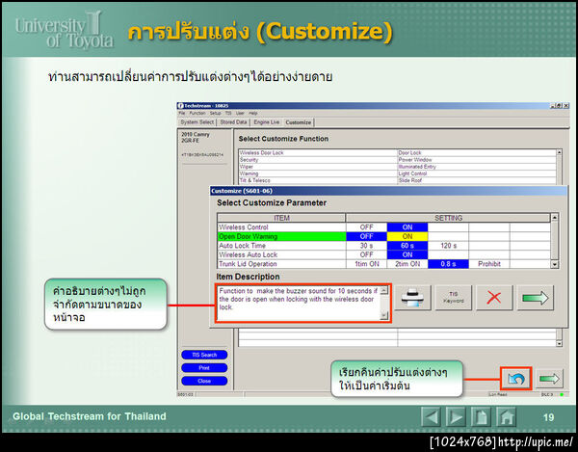578x452 pixels.
Task: Open the File menu
Action: (182, 113)
